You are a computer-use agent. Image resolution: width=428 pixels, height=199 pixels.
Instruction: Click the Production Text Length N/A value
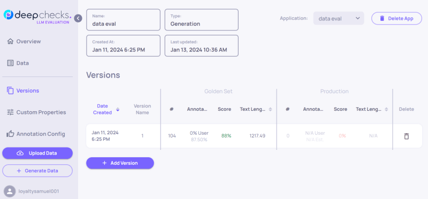pos(373,136)
